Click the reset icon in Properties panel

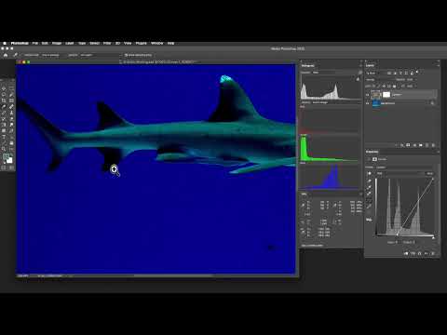click(419, 253)
